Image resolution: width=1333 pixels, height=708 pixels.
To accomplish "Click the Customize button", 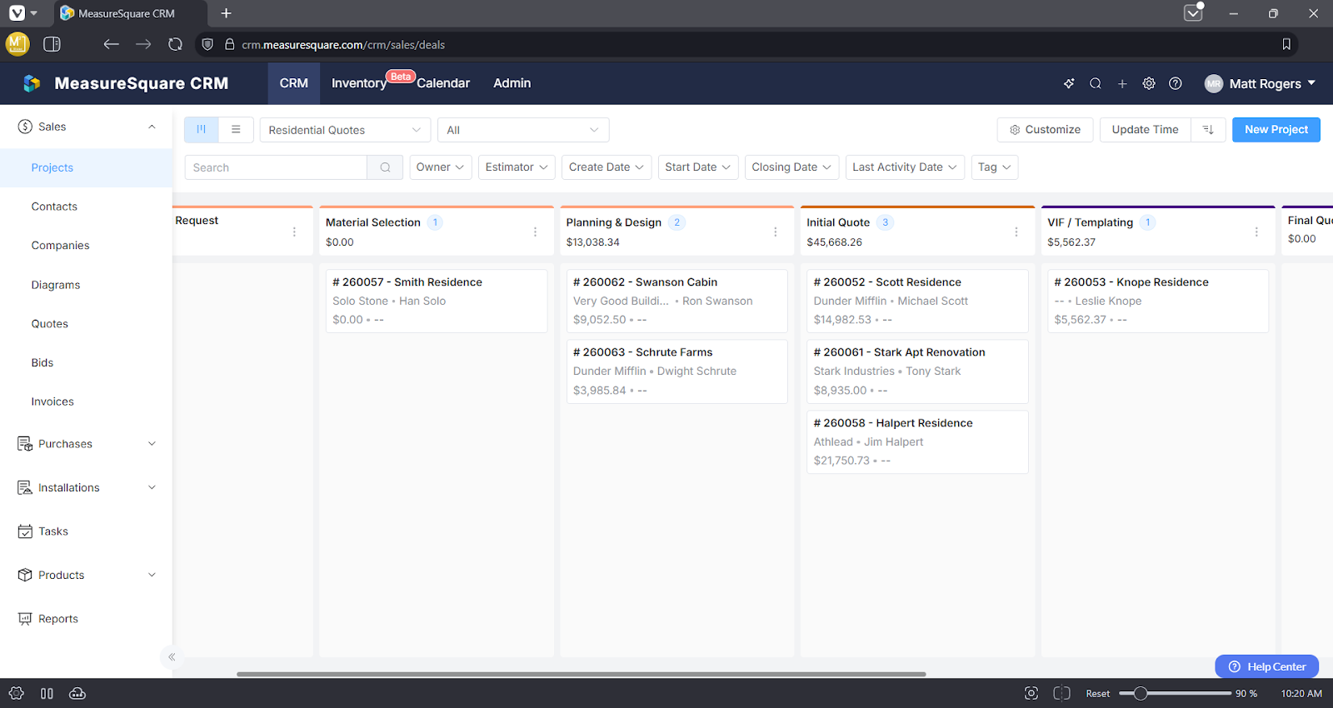I will pos(1045,130).
